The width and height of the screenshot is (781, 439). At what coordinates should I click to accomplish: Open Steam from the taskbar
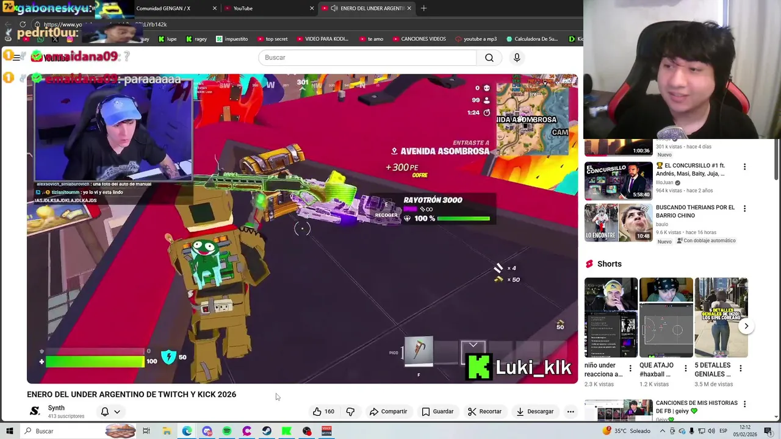point(267,431)
